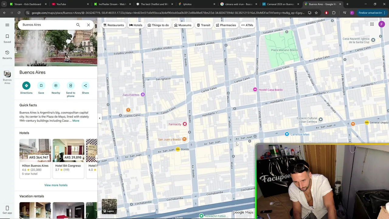Open the tab search dropdown arrow
The height and width of the screenshot is (219, 389).
tap(4, 4)
